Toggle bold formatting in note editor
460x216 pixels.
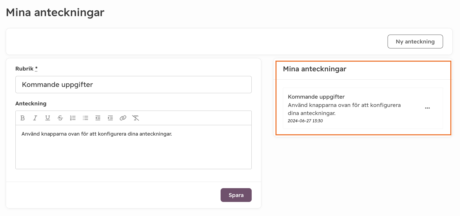click(x=22, y=118)
